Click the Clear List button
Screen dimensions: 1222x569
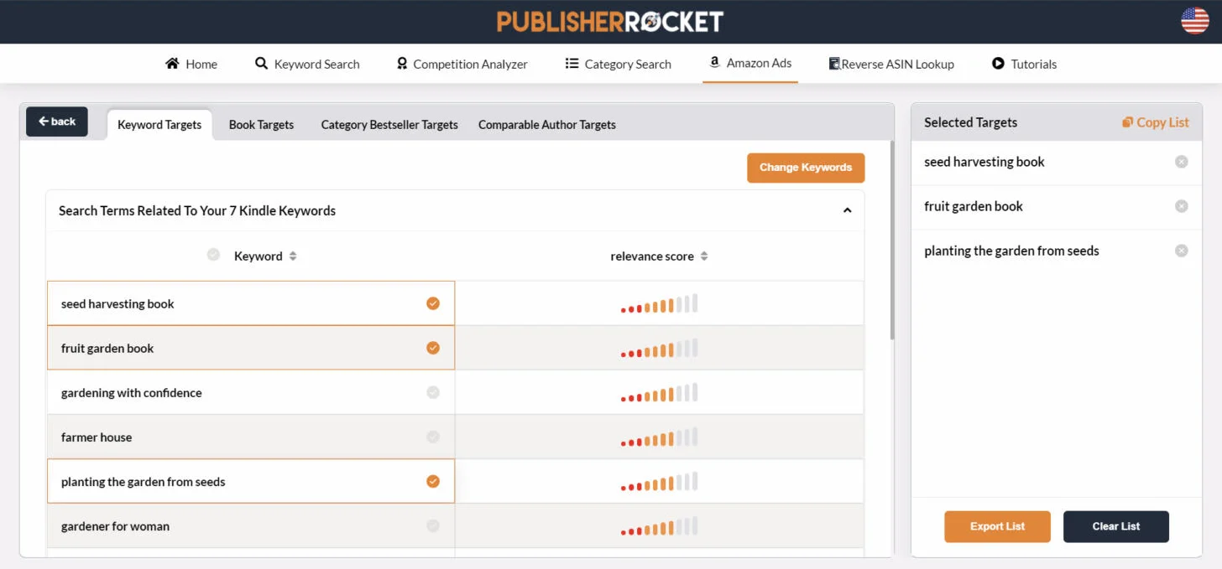click(x=1116, y=526)
